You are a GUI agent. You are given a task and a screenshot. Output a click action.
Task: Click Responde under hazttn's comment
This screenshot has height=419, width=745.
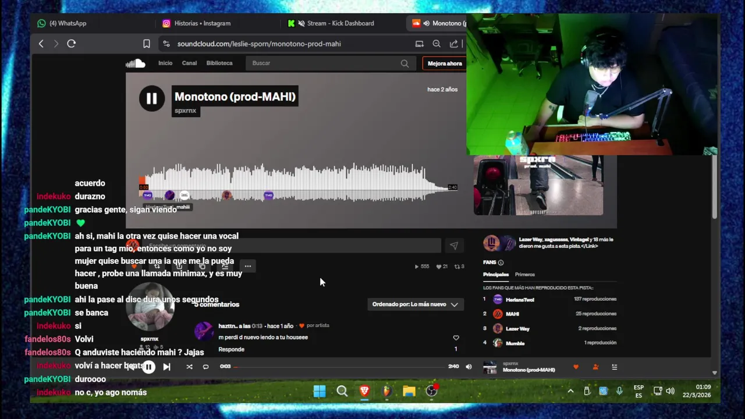point(231,349)
